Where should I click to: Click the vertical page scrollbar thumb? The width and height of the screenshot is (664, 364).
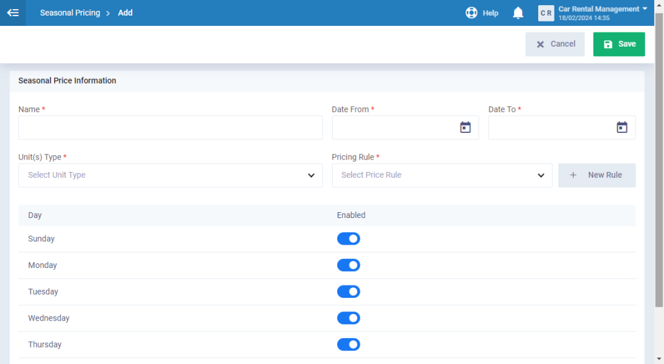coord(659,159)
